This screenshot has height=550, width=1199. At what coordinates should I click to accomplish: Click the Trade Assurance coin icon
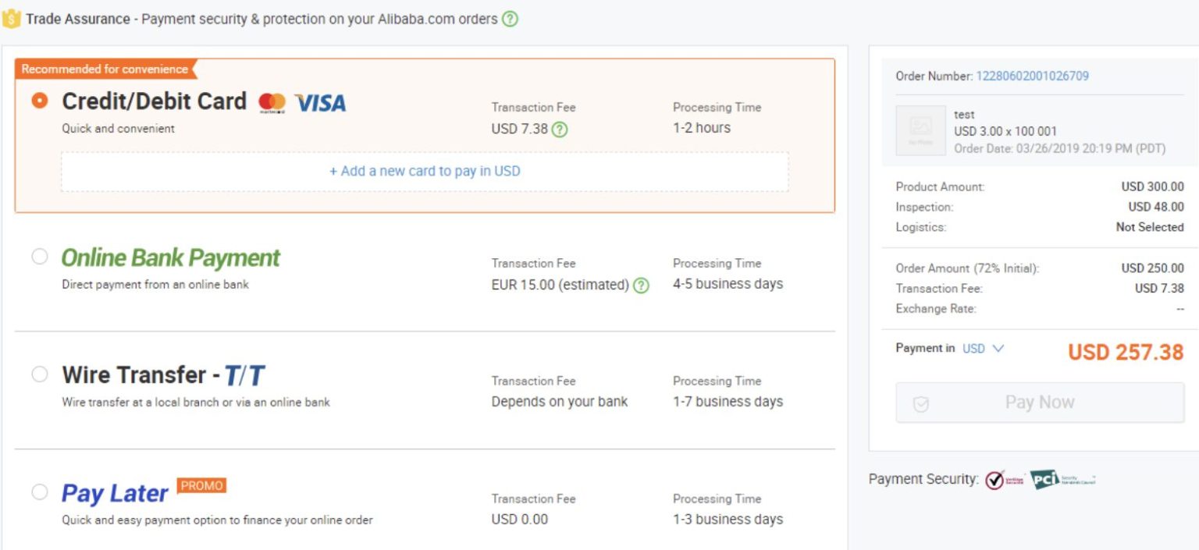point(11,19)
